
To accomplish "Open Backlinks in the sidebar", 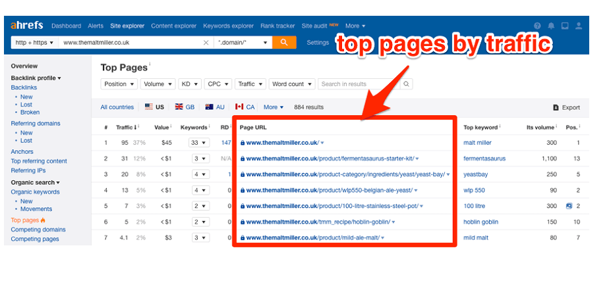I will coord(24,87).
